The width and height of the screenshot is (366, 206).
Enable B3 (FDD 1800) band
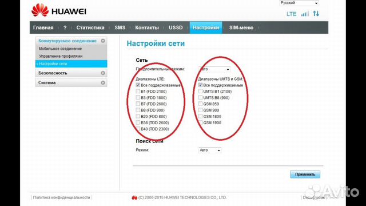(138, 98)
